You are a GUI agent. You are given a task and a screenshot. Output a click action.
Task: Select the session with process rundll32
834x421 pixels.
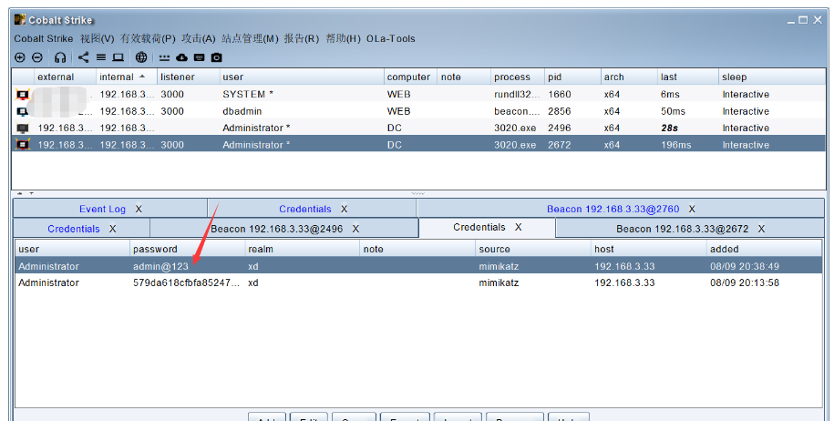(418, 95)
